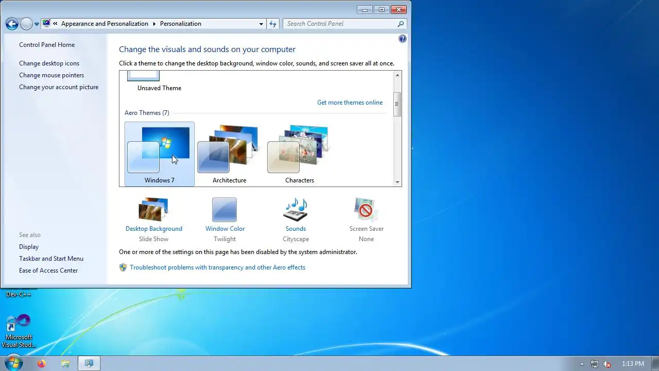The image size is (659, 371).
Task: Click the Appearance and Personalization breadcrumb
Action: point(105,24)
